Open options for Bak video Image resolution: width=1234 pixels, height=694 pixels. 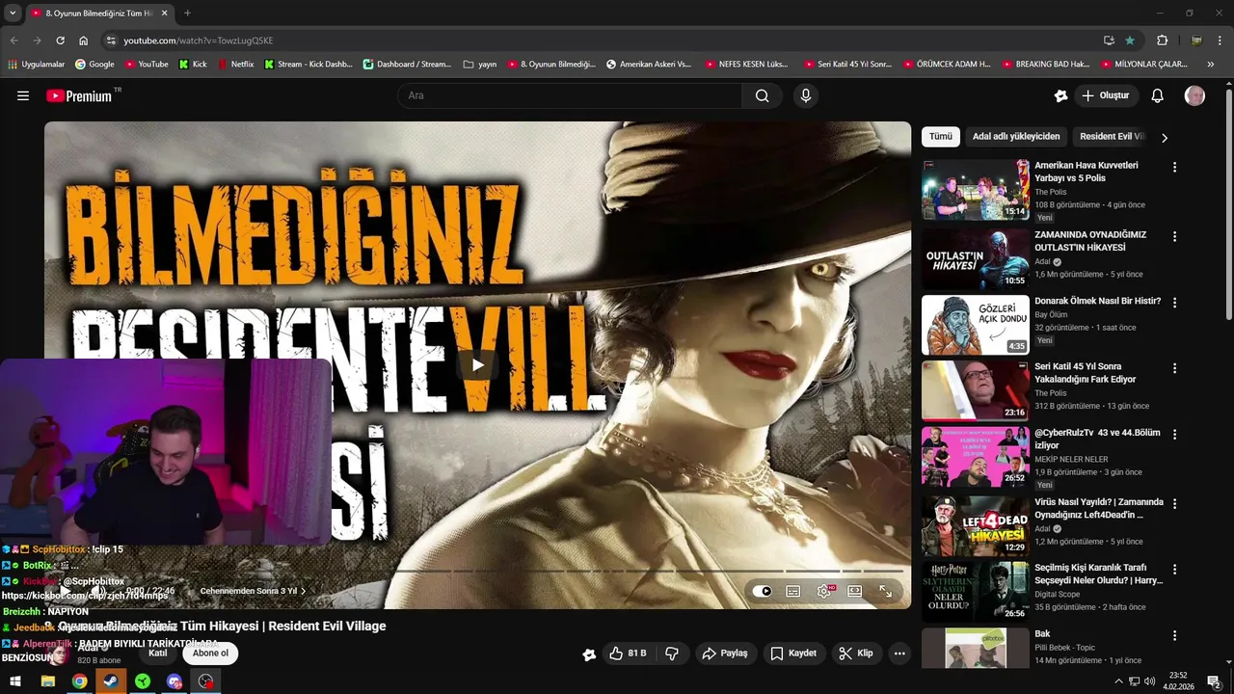tap(1174, 636)
